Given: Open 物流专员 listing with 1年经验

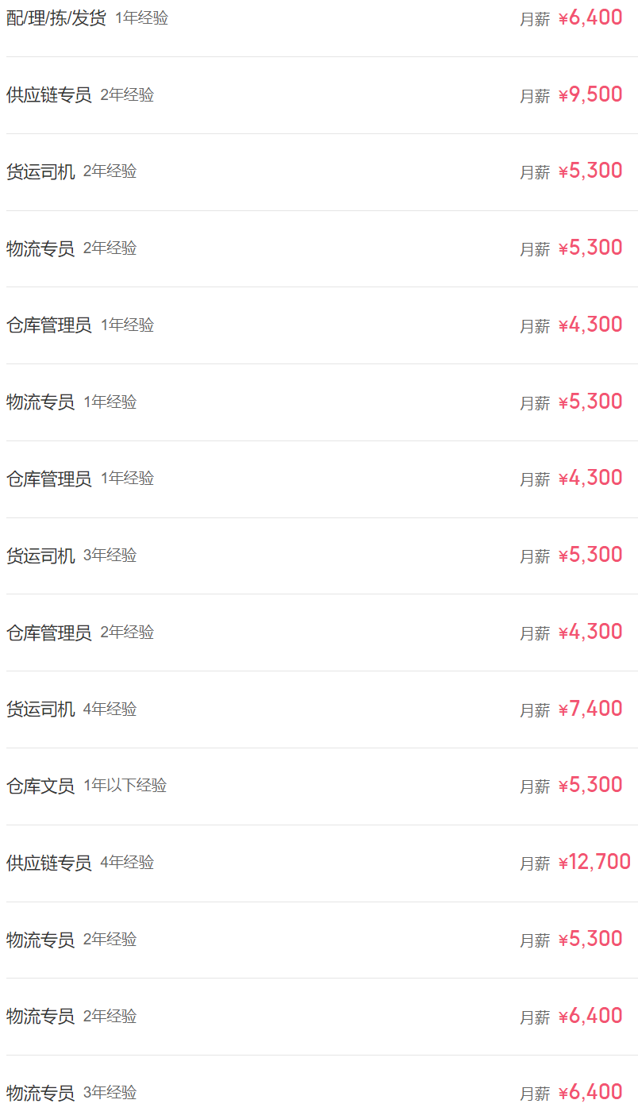Looking at the screenshot, I should pyautogui.click(x=40, y=402).
